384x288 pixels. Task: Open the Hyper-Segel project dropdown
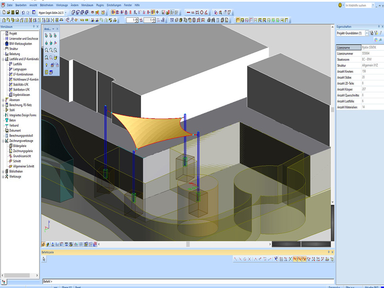pos(66,12)
